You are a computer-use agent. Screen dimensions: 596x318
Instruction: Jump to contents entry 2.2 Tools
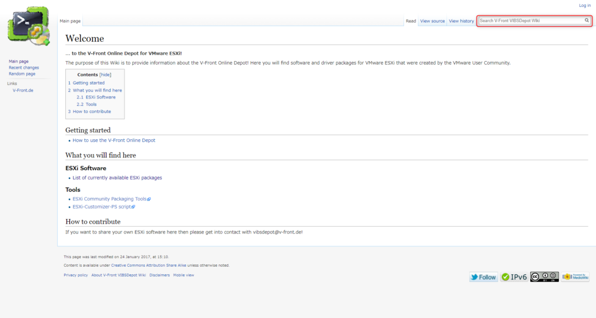click(x=86, y=104)
